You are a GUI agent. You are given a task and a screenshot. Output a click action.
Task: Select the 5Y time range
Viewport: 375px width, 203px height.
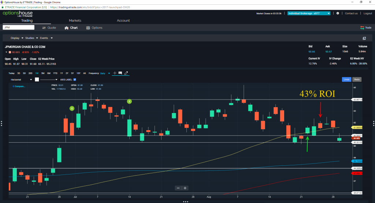pos(73,73)
